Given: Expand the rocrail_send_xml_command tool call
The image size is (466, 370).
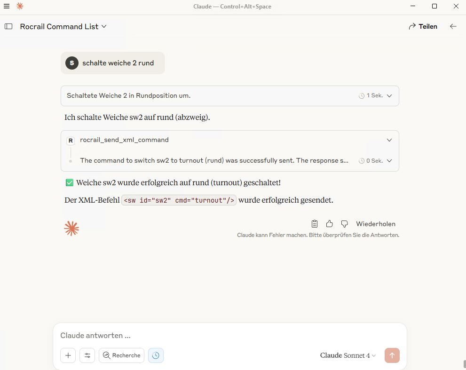Looking at the screenshot, I should pos(230,140).
